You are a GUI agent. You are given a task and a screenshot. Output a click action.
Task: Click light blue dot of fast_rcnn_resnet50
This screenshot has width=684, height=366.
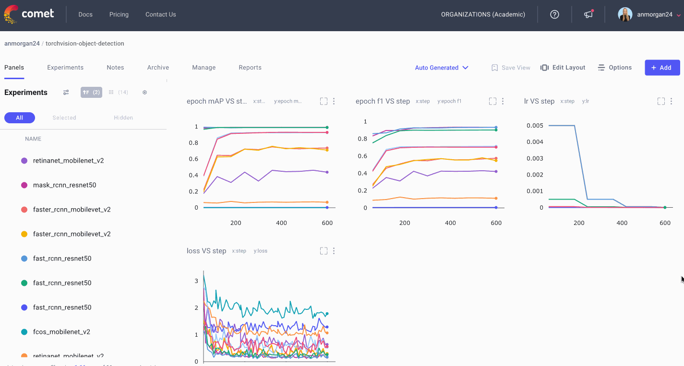pos(24,259)
